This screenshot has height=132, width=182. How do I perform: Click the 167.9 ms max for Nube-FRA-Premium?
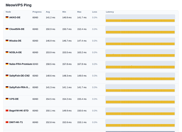[82, 64]
